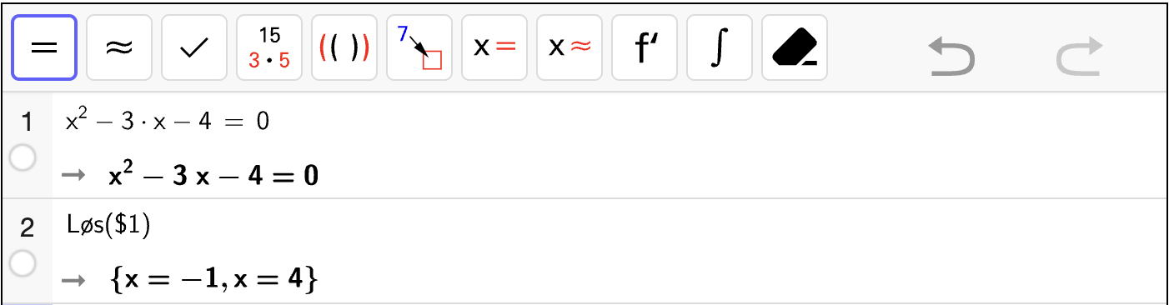Image resolution: width=1169 pixels, height=305 pixels.
Task: Click the input Løs($1) in row 2
Action: pyautogui.click(x=108, y=227)
